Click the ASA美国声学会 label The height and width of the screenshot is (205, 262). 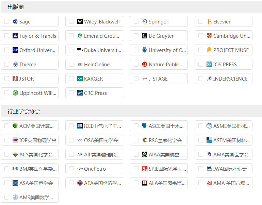[36, 183]
